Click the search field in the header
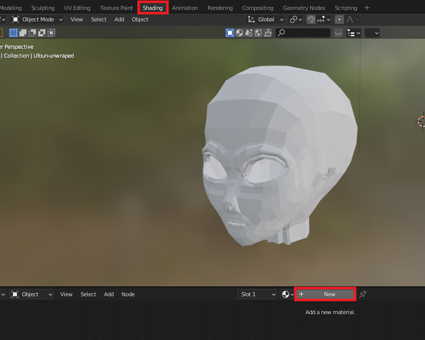This screenshot has height=340, width=425. 303,33
